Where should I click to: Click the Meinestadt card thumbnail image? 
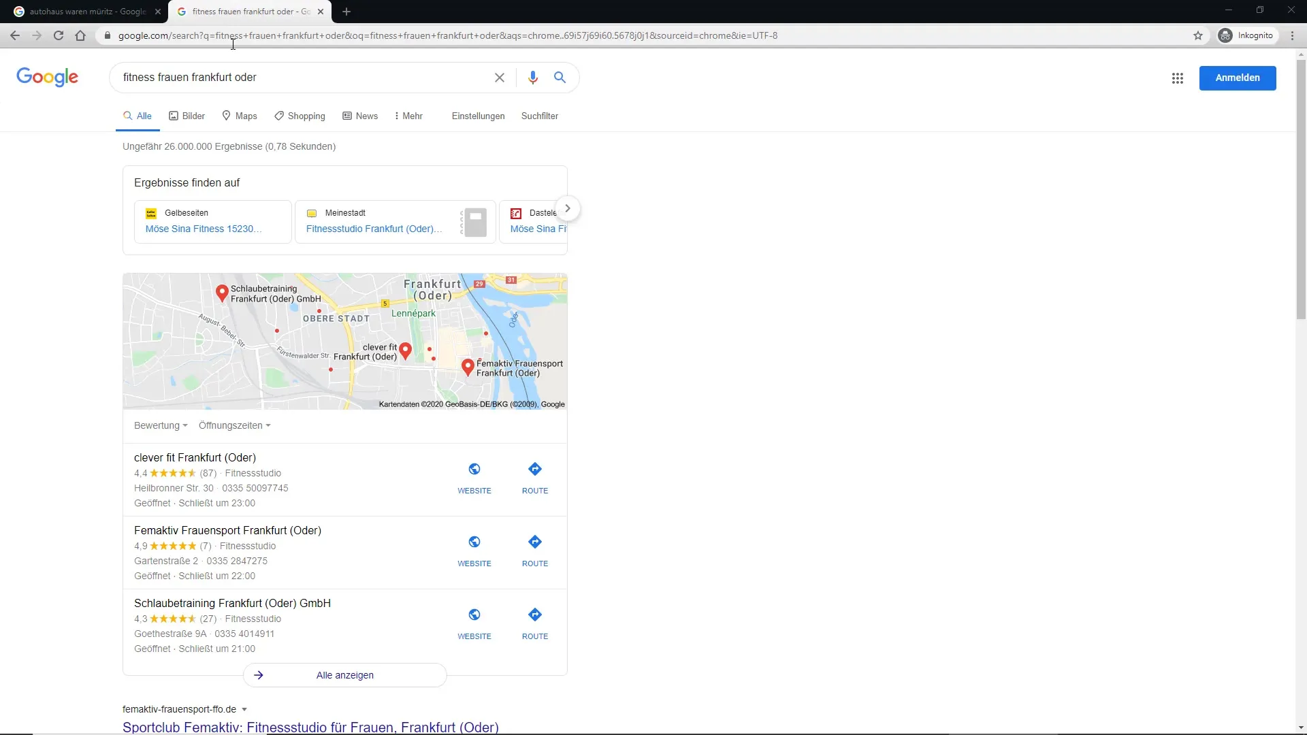click(474, 223)
